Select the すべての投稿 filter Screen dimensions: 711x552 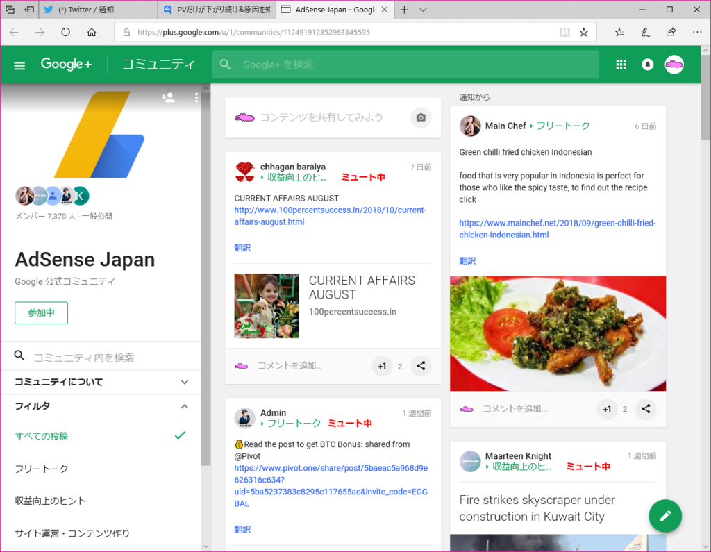tap(101, 436)
